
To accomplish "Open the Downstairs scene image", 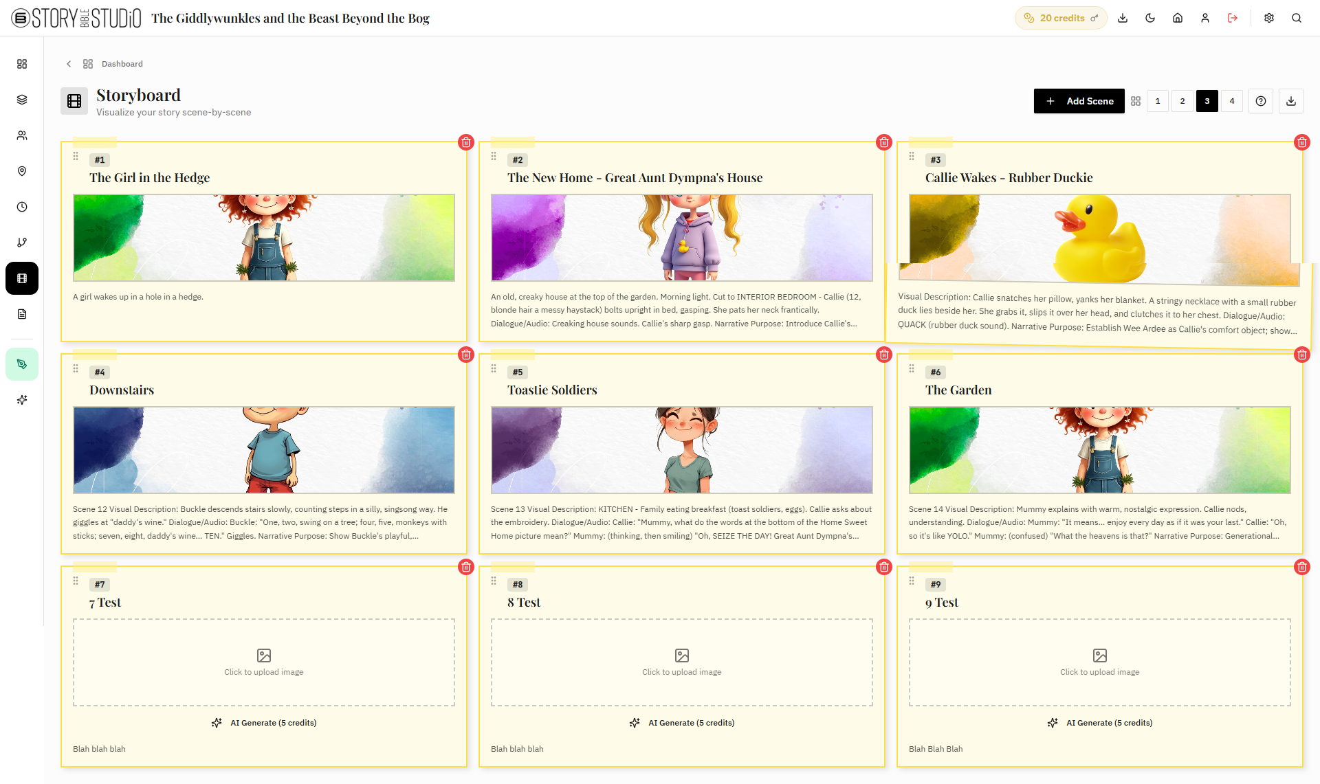I will [x=264, y=450].
